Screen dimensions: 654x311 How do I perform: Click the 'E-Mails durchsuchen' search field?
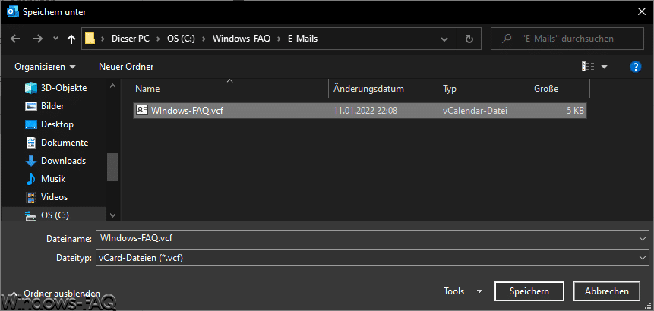coord(567,39)
